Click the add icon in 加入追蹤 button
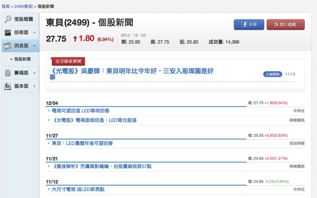Viewport: 317px width, 198px height. 276,24
